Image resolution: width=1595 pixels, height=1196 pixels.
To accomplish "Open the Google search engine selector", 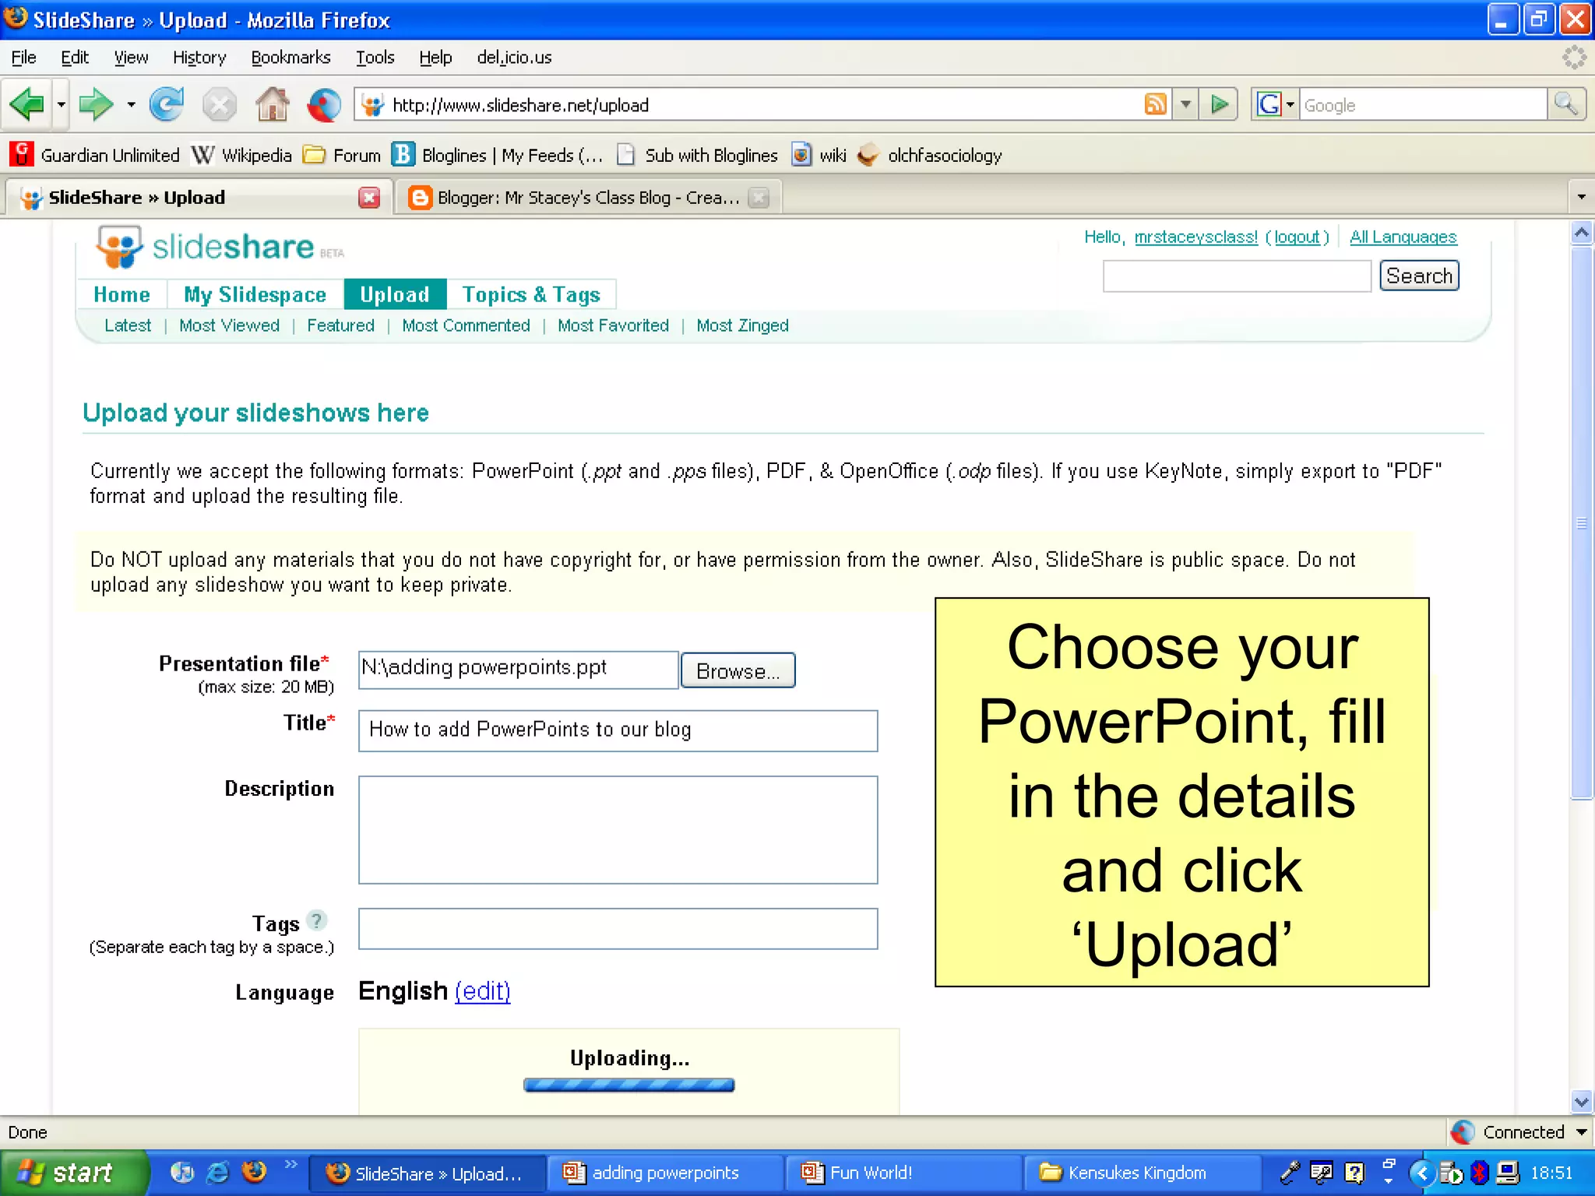I will click(1276, 104).
